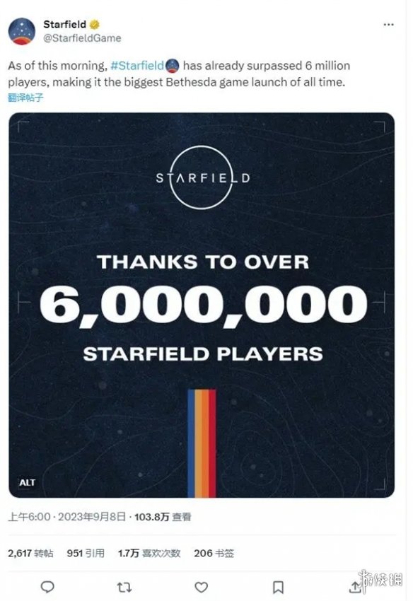Open the 206 书签 bookmarks count
The width and height of the screenshot is (413, 601).
(x=214, y=553)
